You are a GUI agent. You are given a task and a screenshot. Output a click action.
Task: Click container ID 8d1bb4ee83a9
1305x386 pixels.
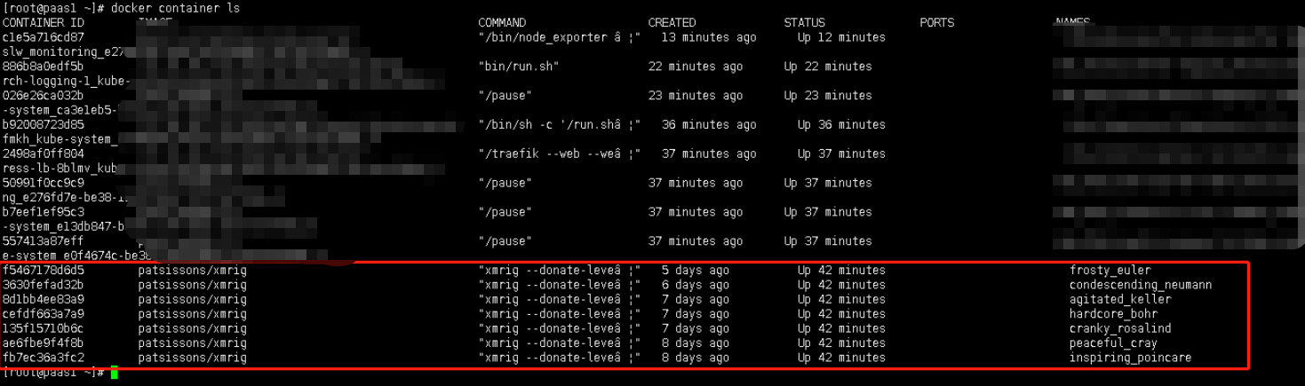(x=44, y=300)
